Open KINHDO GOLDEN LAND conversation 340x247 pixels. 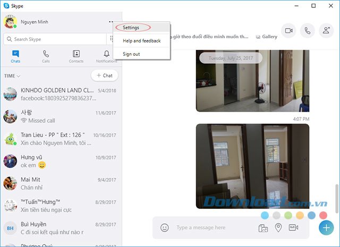pos(61,95)
